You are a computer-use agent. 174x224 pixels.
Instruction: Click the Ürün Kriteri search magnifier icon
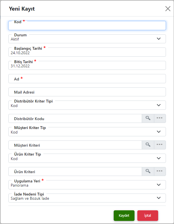(x=148, y=171)
